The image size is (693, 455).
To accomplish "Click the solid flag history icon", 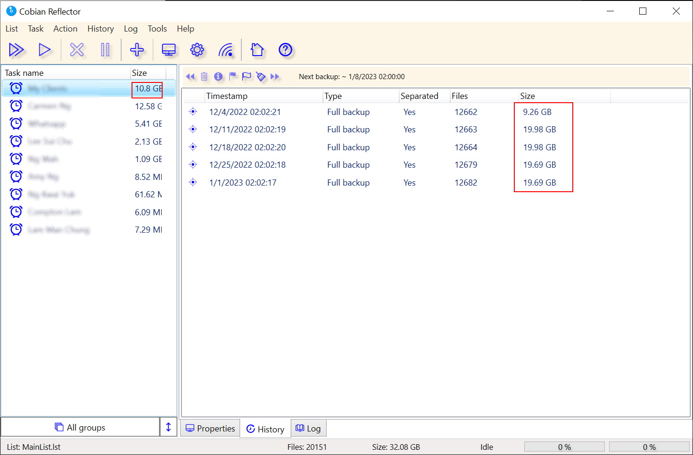I will pyautogui.click(x=232, y=76).
